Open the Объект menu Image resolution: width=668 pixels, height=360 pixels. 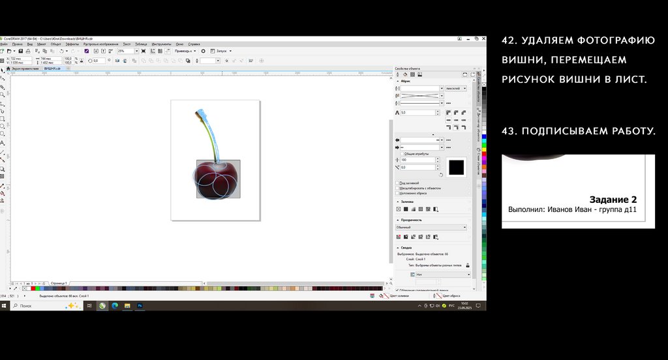coord(56,44)
